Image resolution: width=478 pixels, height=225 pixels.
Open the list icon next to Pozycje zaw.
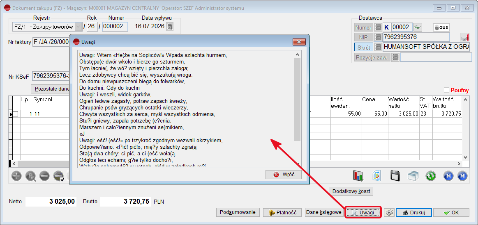click(395, 57)
